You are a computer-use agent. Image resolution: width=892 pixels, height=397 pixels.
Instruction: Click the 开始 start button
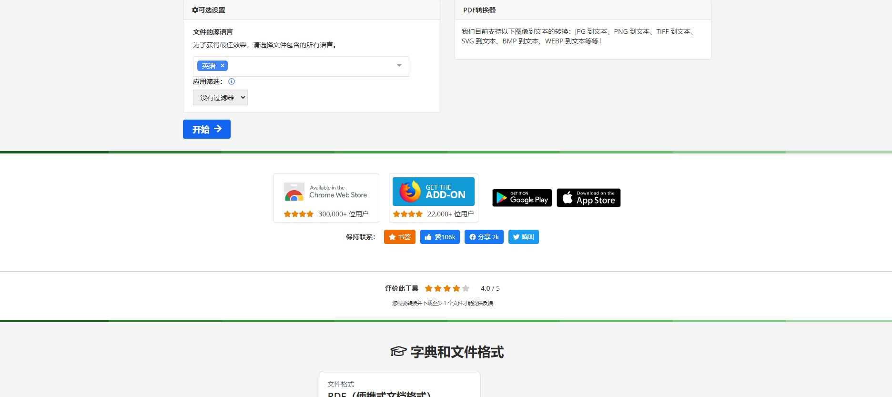206,129
